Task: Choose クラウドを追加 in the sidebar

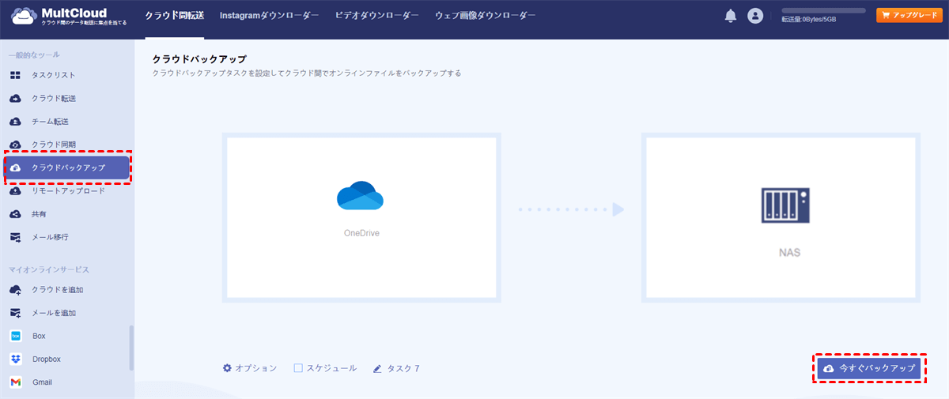Action: tap(57, 290)
